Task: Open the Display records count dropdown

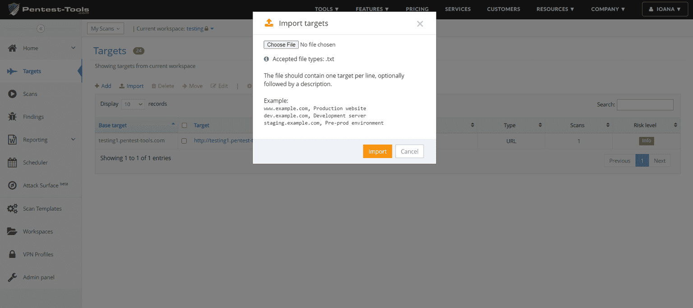Action: 133,104
